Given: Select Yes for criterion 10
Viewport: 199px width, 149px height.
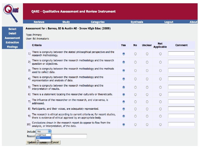Looking at the screenshot, I should (x=124, y=124).
